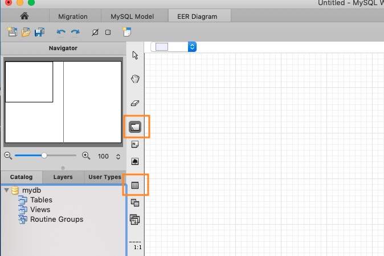Select Views in the catalog tree
Screen dimensions: 384x256
click(x=40, y=209)
